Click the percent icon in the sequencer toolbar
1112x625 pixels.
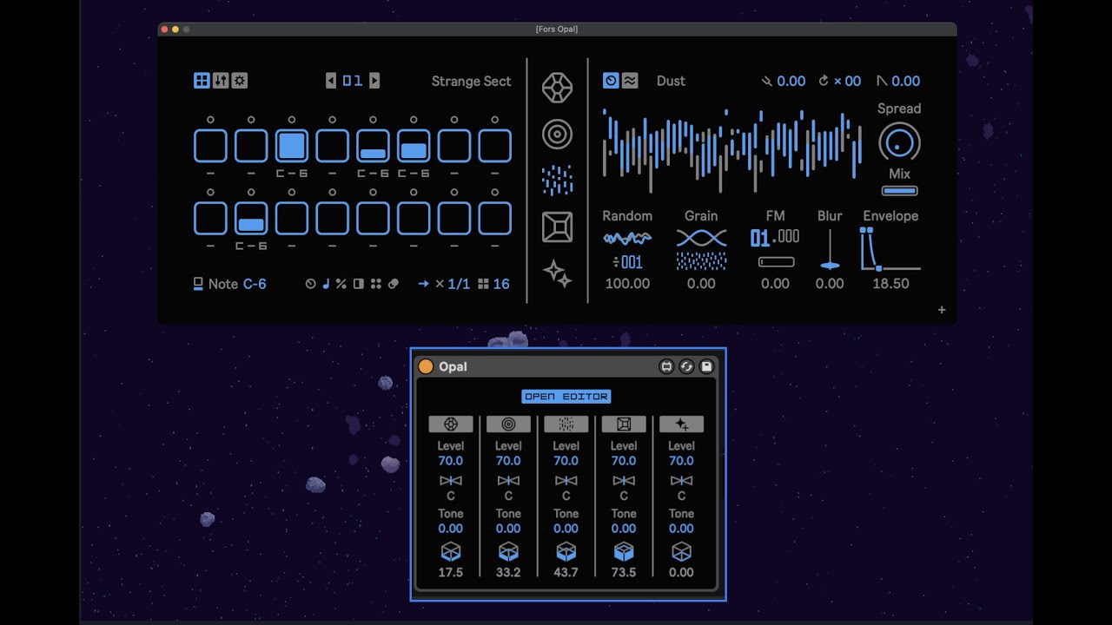coord(341,284)
